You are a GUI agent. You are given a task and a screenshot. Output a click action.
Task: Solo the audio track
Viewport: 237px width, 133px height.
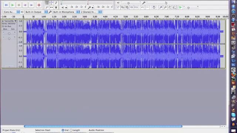(x=13, y=29)
